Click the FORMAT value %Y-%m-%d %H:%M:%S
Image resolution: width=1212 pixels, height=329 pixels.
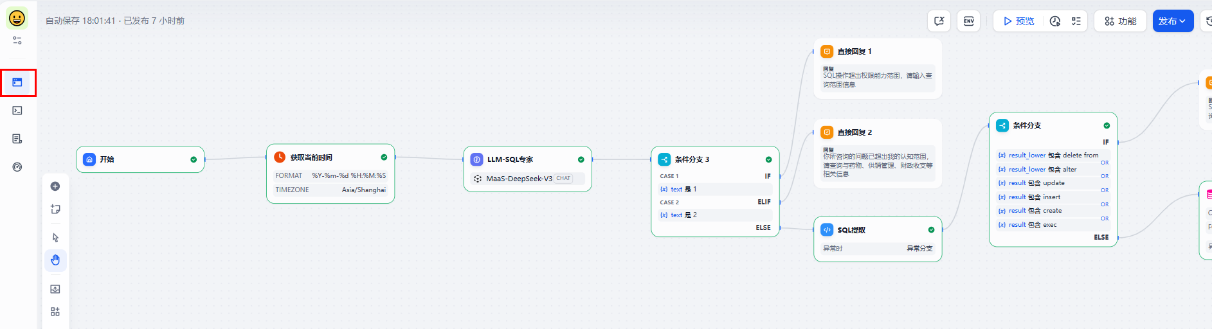pos(349,175)
